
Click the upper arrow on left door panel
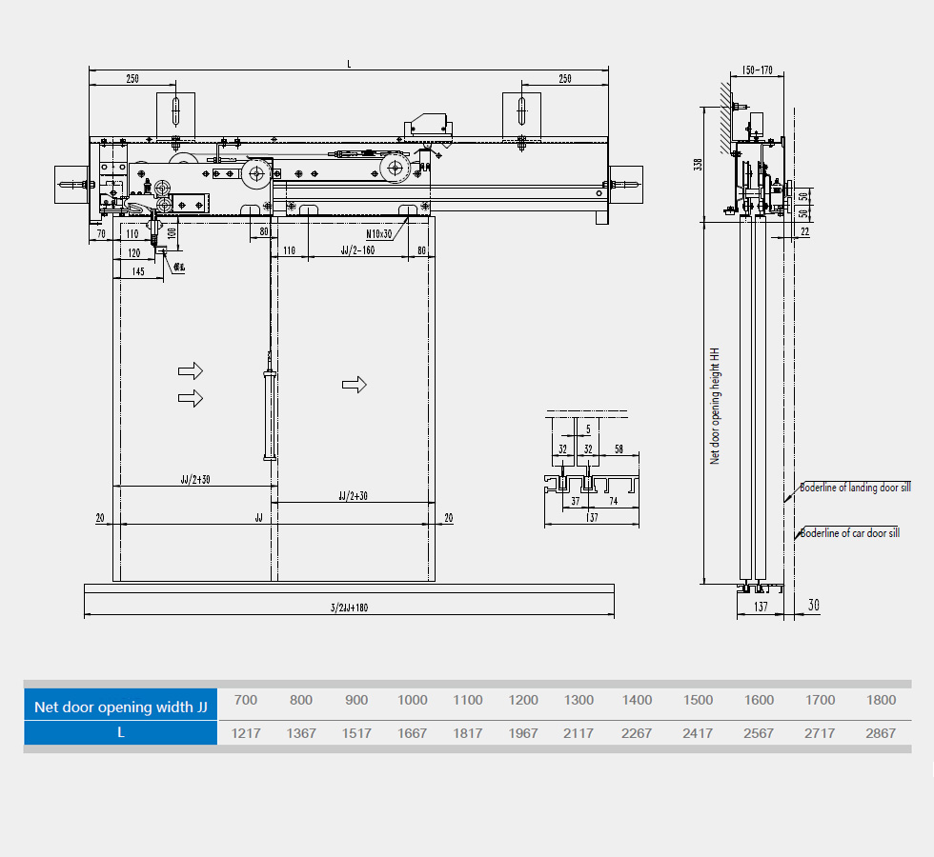pyautogui.click(x=192, y=369)
